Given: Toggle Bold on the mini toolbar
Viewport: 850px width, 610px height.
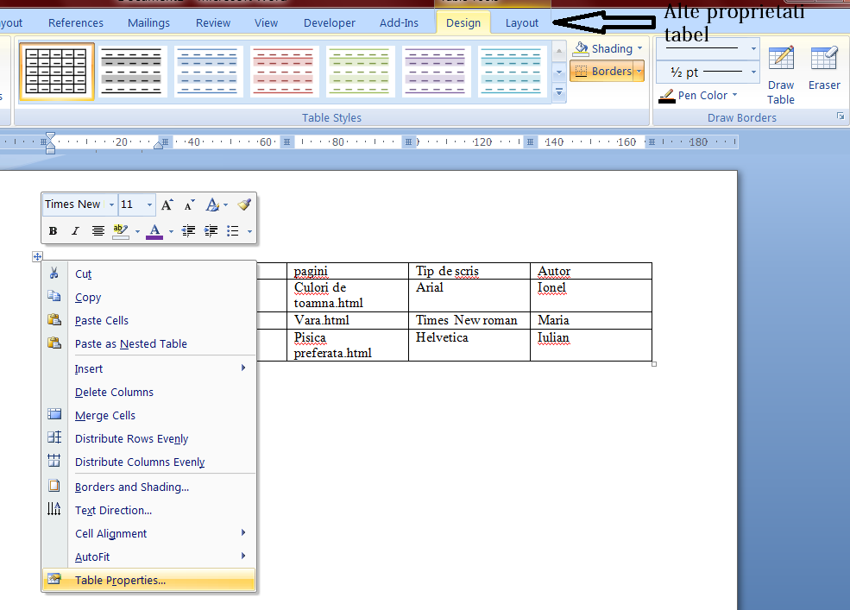Looking at the screenshot, I should (53, 230).
